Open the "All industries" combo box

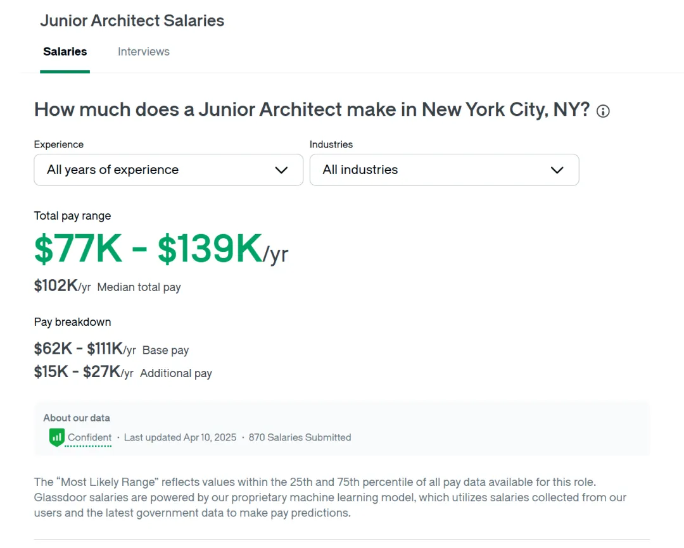[x=444, y=170]
